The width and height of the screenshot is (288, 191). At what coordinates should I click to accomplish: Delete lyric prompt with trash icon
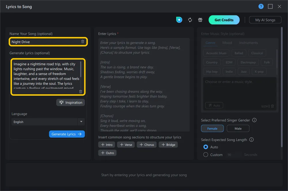[80, 91]
